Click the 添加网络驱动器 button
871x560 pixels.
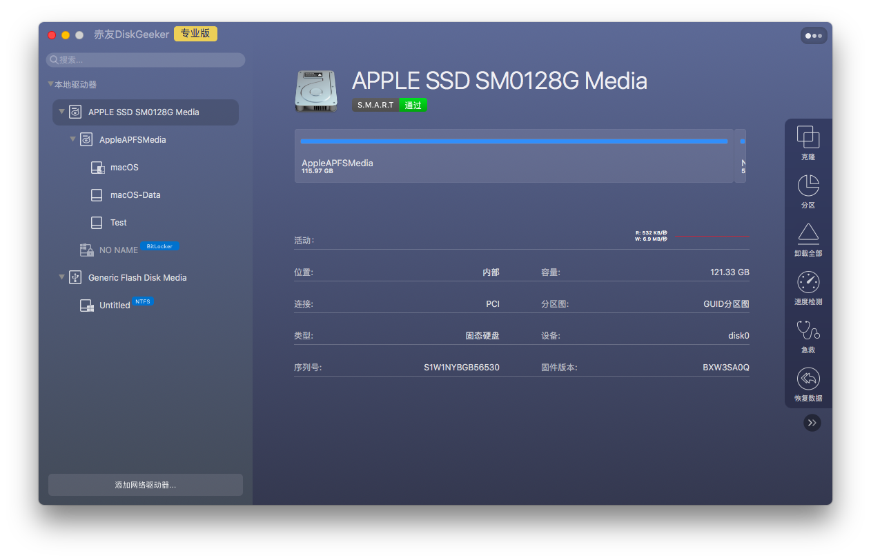point(145,485)
